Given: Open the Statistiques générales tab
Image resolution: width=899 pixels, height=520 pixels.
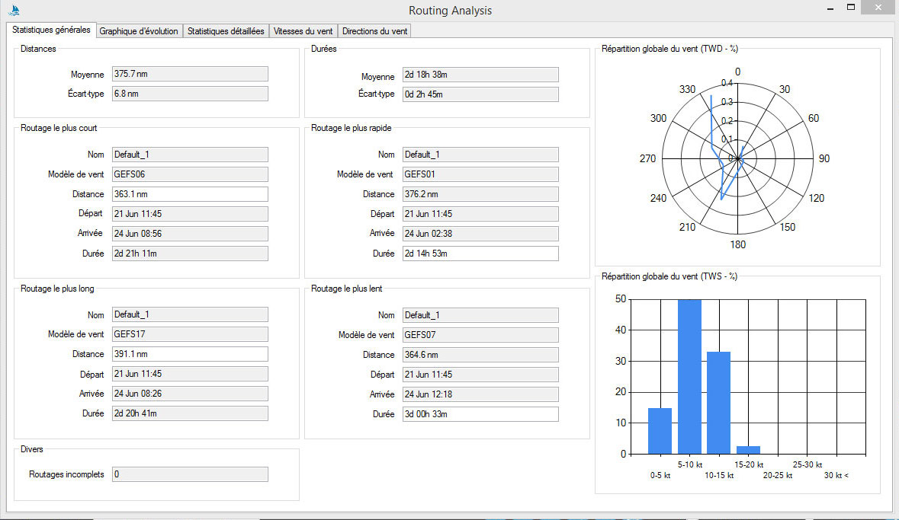Looking at the screenshot, I should point(51,30).
